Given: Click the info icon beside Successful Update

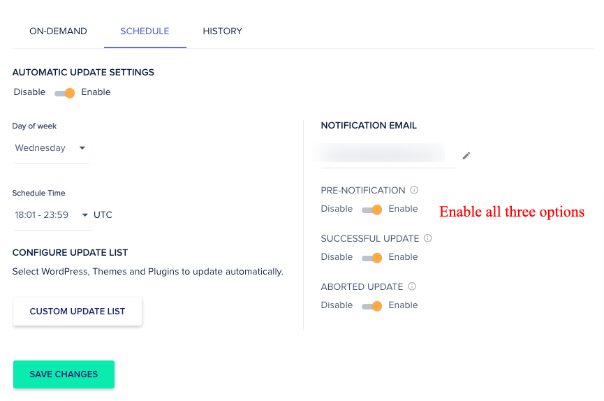Looking at the screenshot, I should [x=427, y=238].
